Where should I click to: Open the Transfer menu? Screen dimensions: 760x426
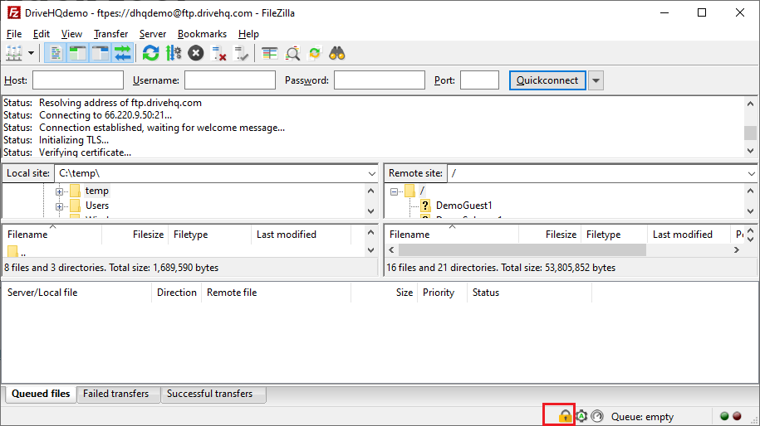point(110,34)
